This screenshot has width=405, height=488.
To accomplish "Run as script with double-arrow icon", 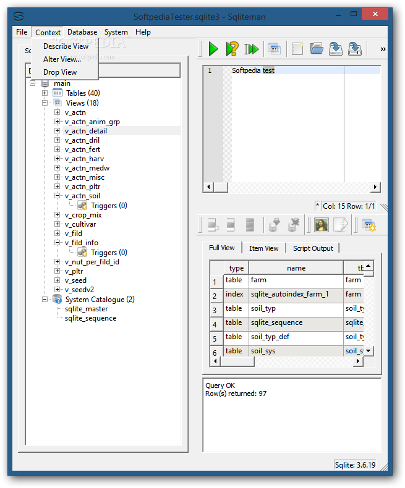I will click(252, 49).
